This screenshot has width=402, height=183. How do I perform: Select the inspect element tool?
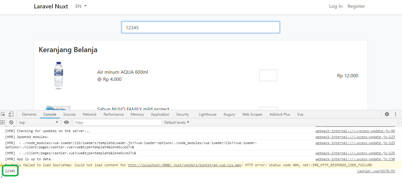tap(3, 114)
